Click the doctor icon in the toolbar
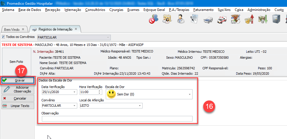The height and width of the screenshot is (139, 287). (180, 20)
